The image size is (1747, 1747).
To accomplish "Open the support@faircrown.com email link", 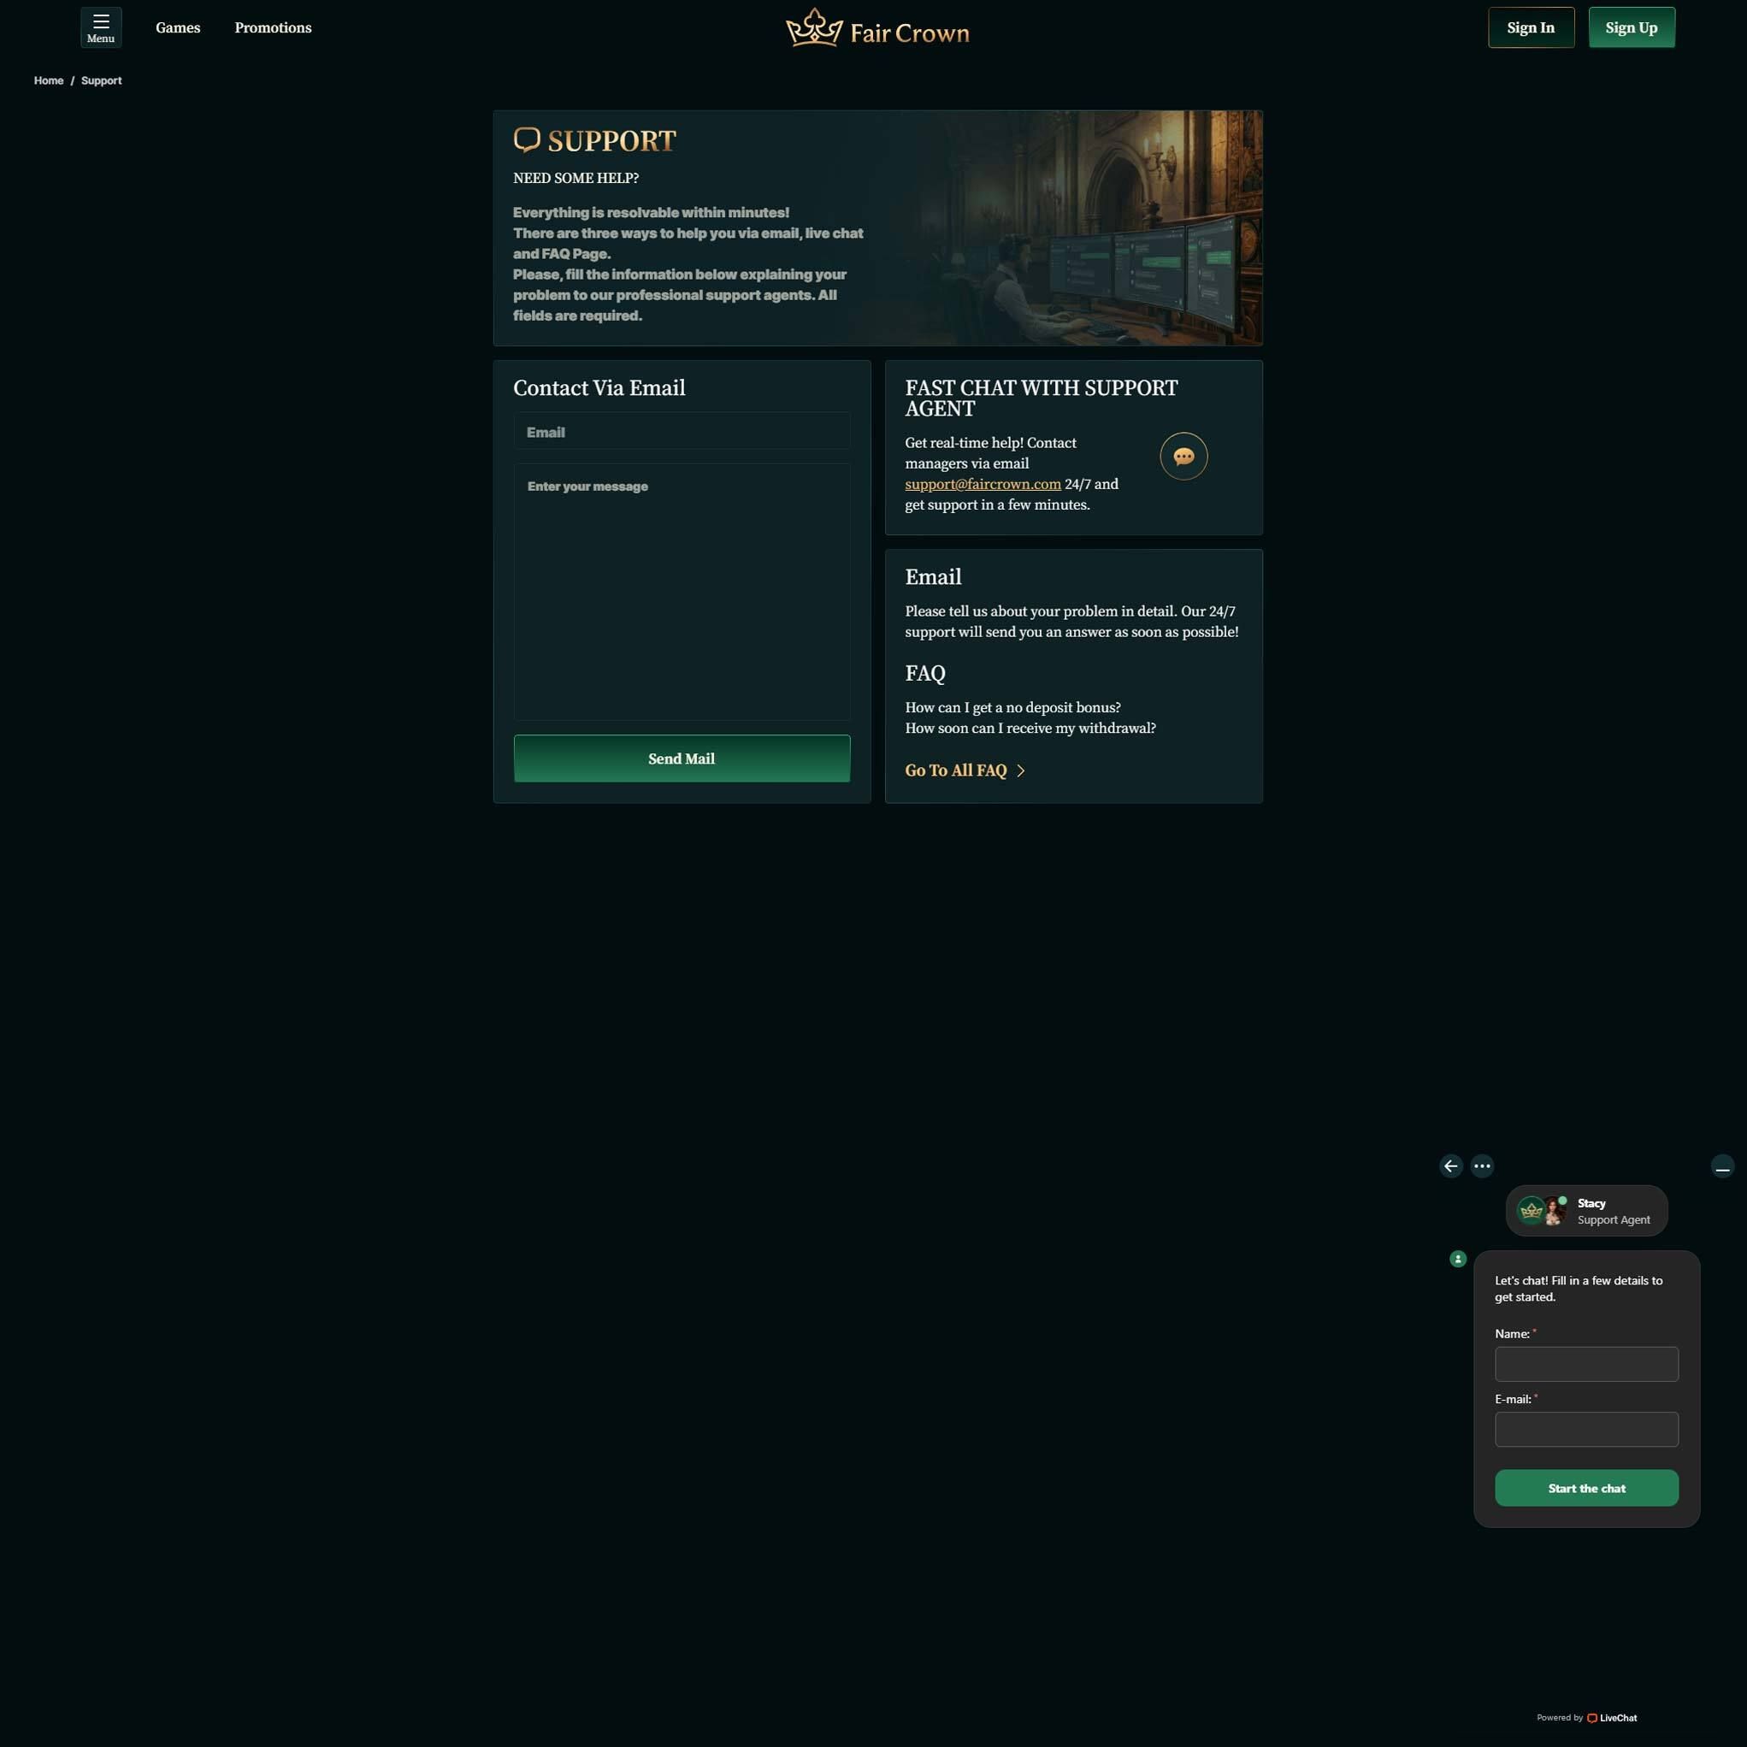I will click(982, 484).
